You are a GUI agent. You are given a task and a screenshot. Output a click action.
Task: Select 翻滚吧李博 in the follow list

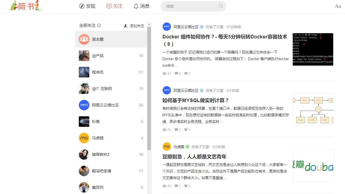coord(111,171)
